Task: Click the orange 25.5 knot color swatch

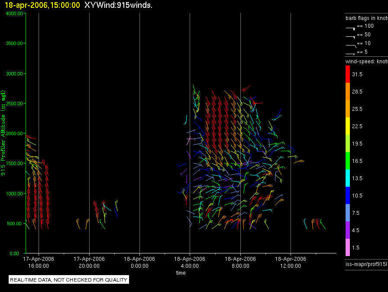Action: tap(348, 109)
